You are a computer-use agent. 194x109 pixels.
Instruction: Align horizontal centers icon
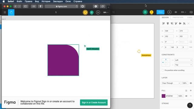[168, 23]
